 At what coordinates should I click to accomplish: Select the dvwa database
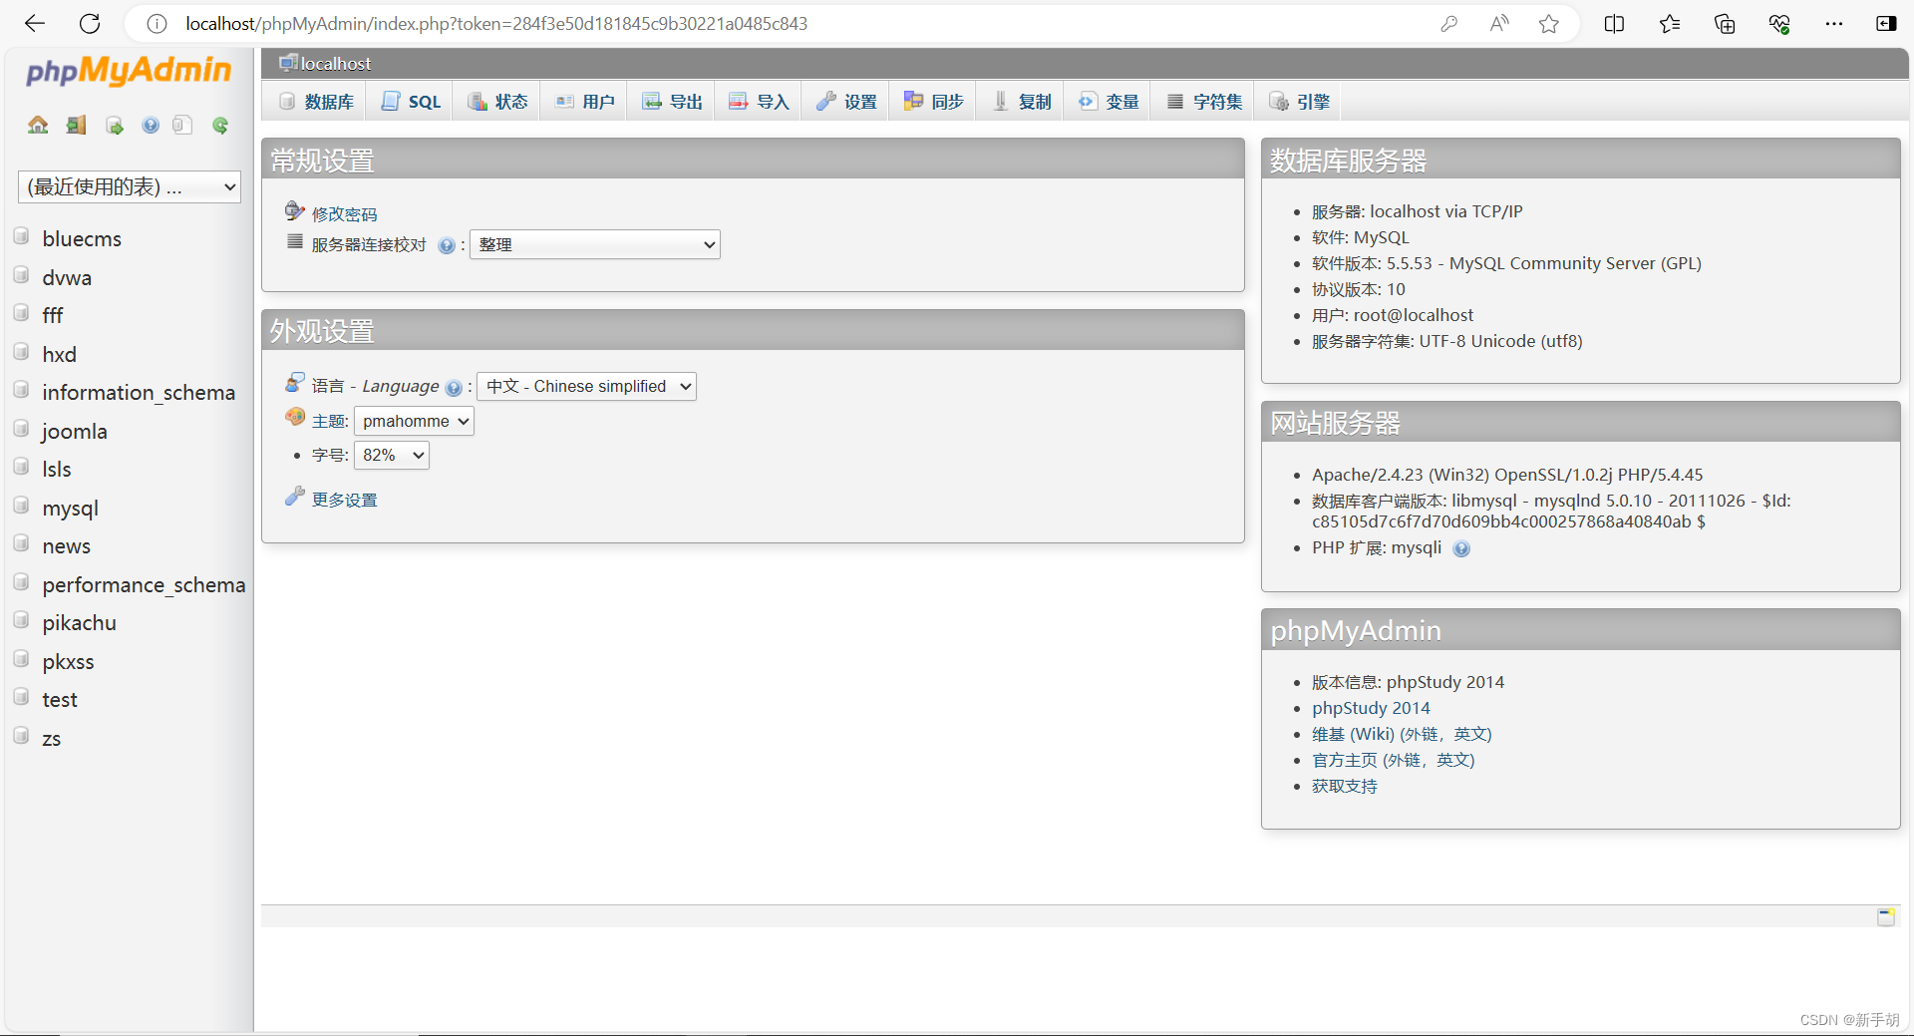67,278
